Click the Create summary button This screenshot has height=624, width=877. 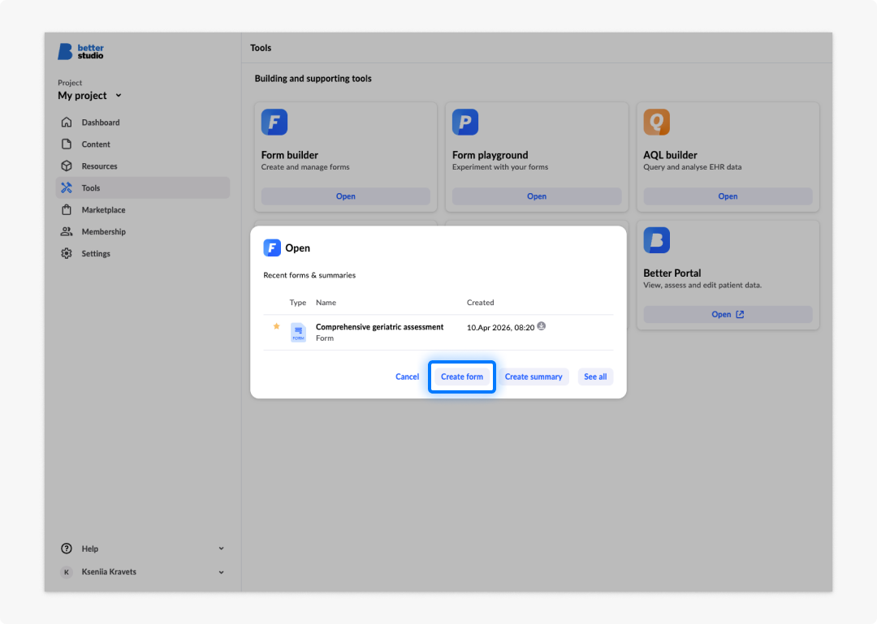click(534, 377)
